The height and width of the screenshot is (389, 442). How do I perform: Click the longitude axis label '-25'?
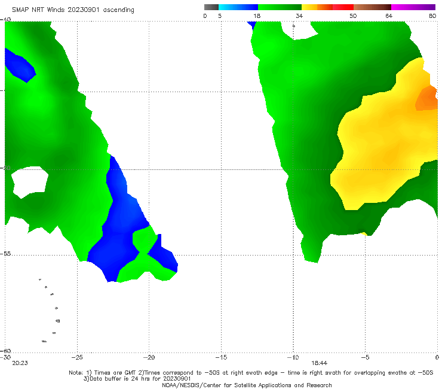tap(77, 357)
